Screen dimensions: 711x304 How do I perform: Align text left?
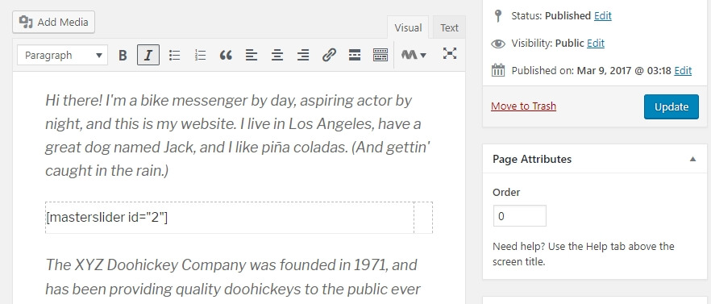[252, 55]
